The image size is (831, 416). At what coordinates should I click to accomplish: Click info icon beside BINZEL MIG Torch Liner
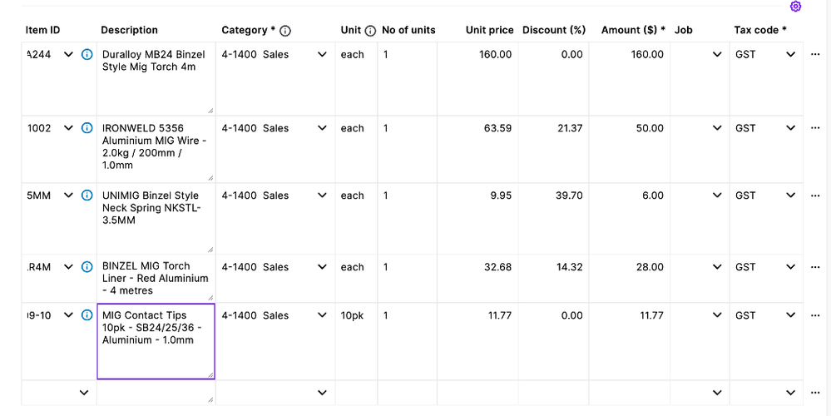click(87, 267)
